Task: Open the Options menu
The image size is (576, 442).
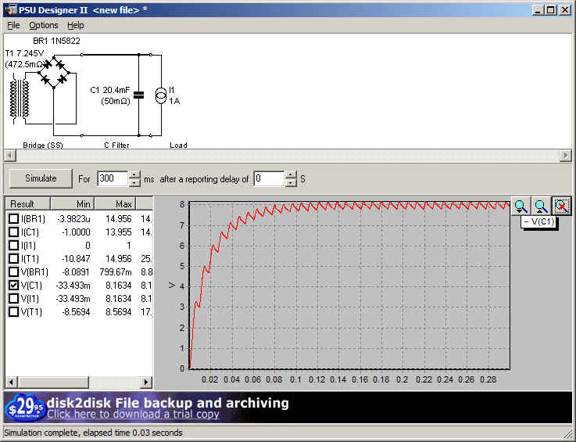Action: 44,25
